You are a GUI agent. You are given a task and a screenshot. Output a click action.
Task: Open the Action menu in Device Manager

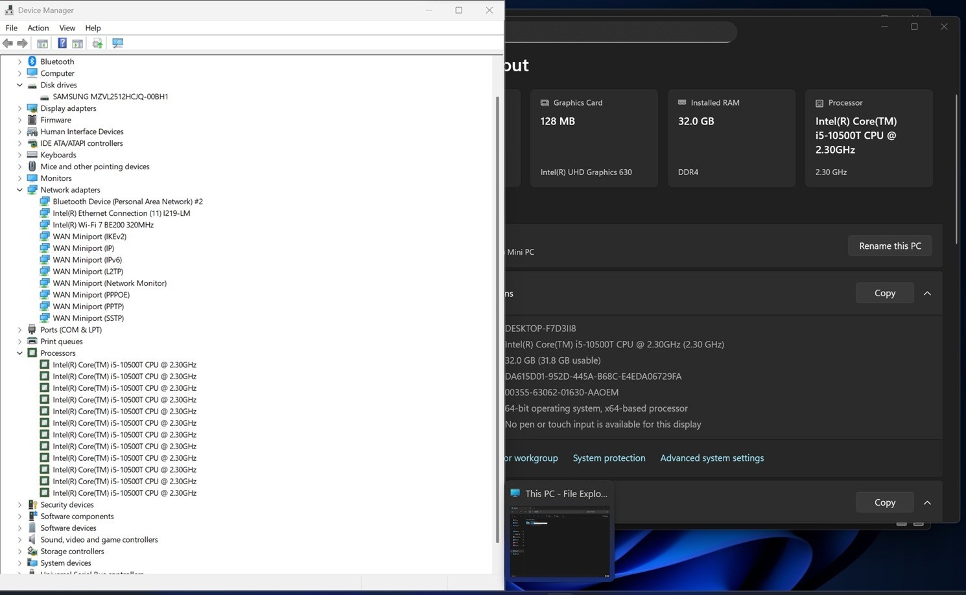38,28
